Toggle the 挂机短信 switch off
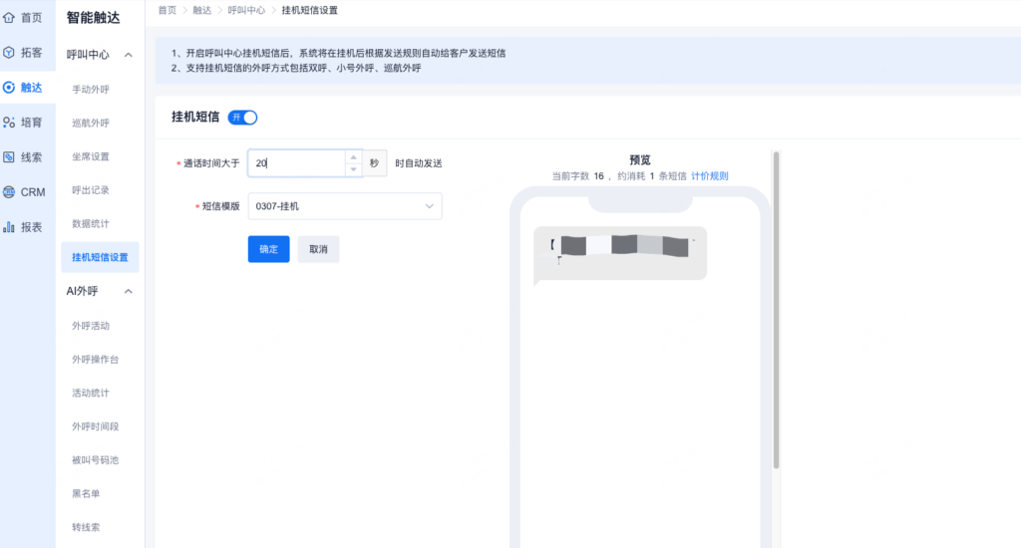This screenshot has height=548, width=1021. [x=243, y=118]
